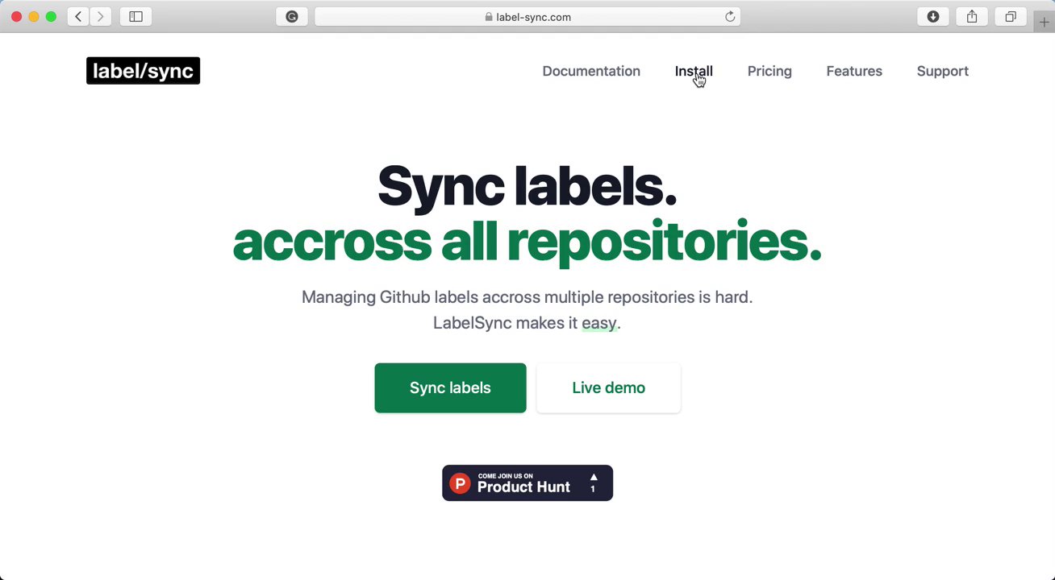Image resolution: width=1055 pixels, height=580 pixels.
Task: Reload the page with refresh icon
Action: 730,16
